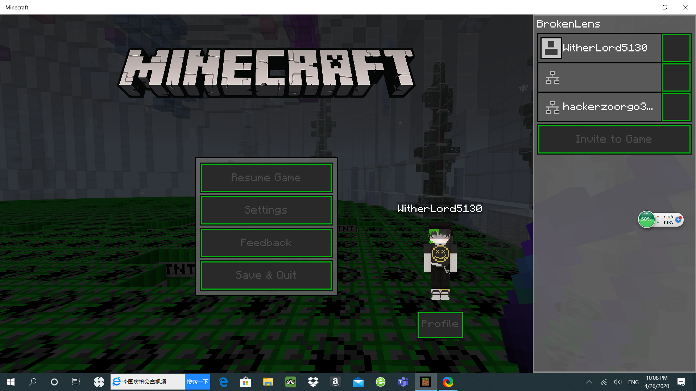Click the hackerzoorgo3 player entry
Viewport: 696px width, 391px height.
point(600,107)
